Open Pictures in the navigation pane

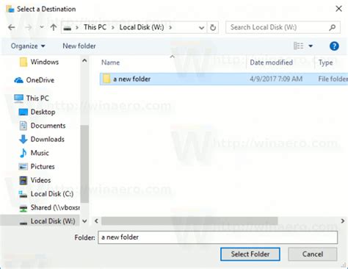pos(37,167)
